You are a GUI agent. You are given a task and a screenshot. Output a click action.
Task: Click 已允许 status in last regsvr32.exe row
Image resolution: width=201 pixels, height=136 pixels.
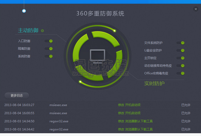coord(186,129)
